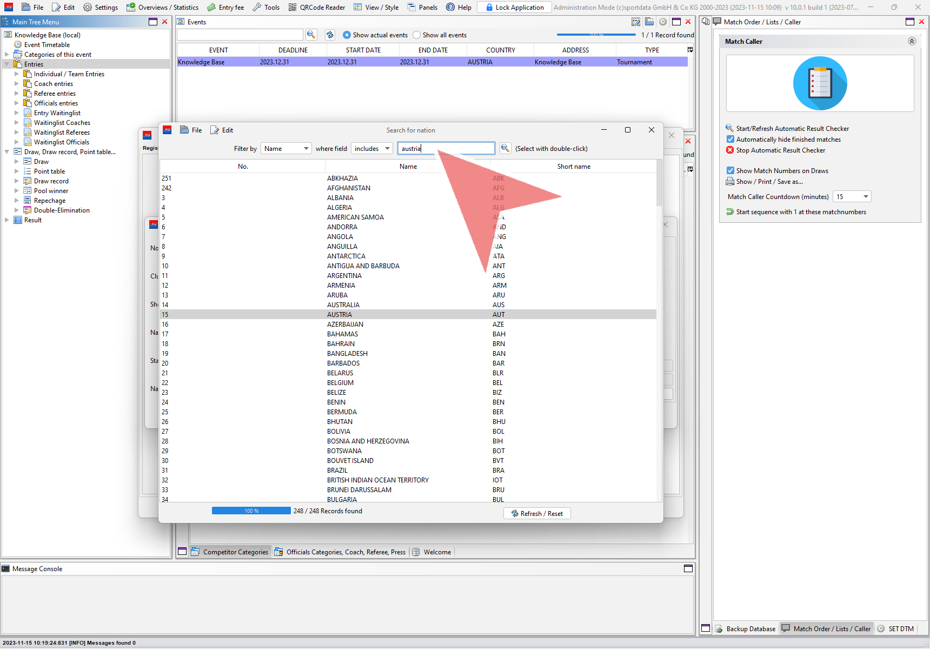Switch to Competitor Categories tab
930x649 pixels.
[230, 552]
